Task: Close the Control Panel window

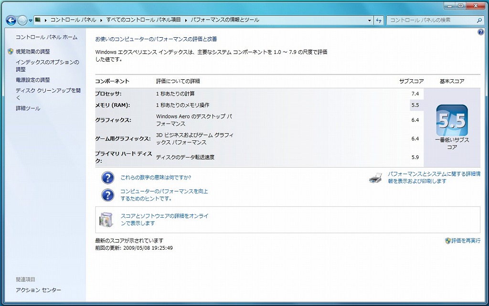Action: coord(476,6)
